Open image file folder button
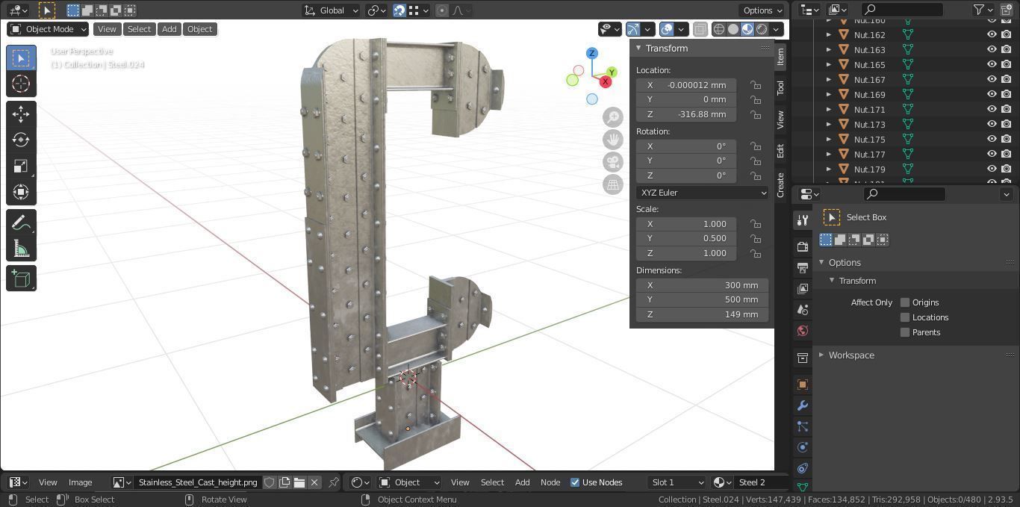This screenshot has width=1020, height=507. (x=299, y=482)
